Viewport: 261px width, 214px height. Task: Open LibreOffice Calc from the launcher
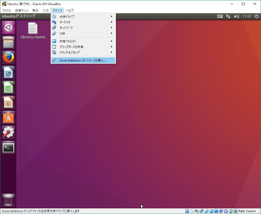(8, 87)
